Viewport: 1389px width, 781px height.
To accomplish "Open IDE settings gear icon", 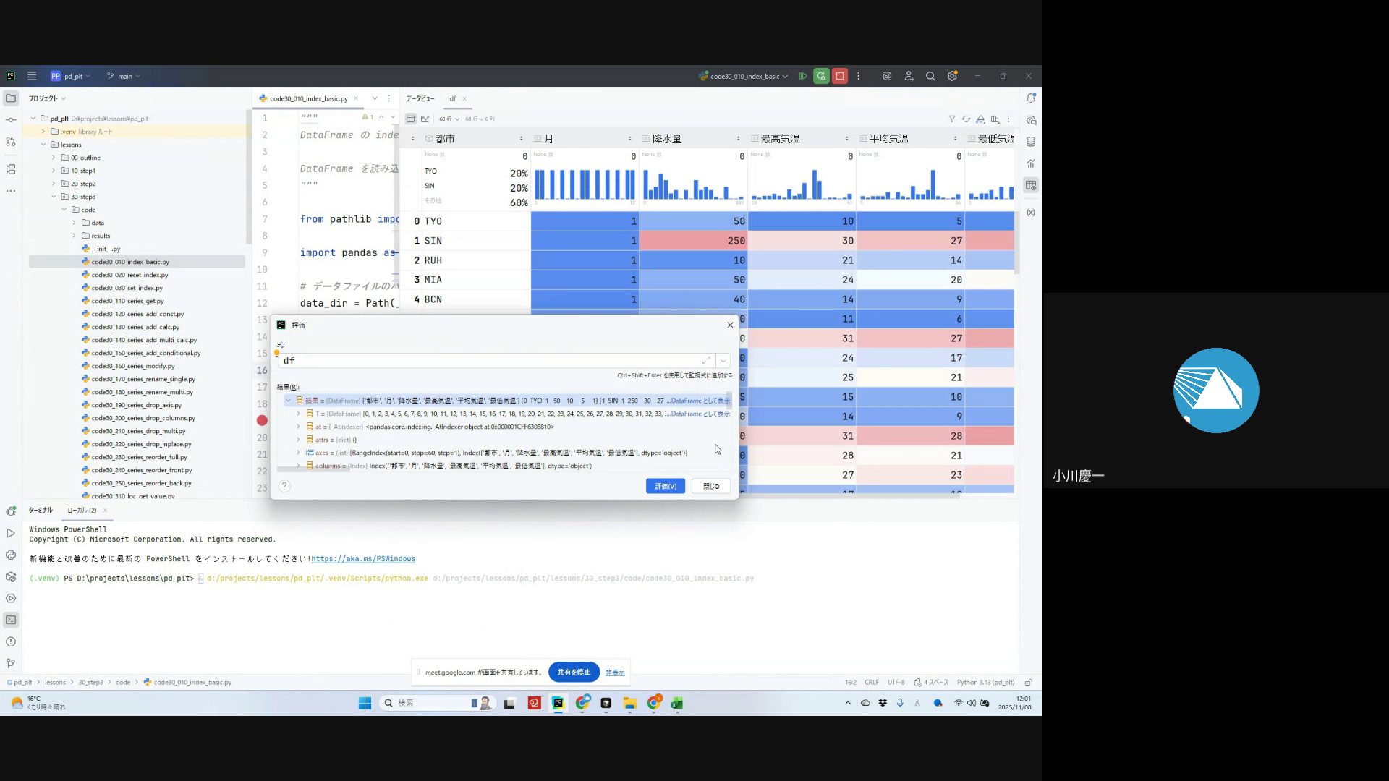I will 953,76.
